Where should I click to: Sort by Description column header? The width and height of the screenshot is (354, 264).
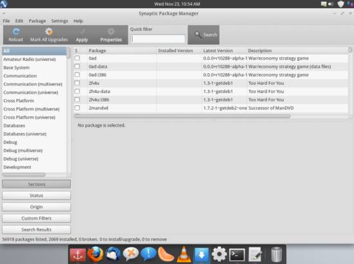(297, 51)
